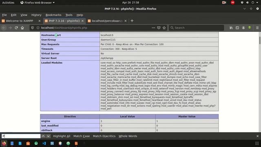Reload the phpinfo page
Image resolution: width=261 pixels, height=147 pixels.
point(16,28)
